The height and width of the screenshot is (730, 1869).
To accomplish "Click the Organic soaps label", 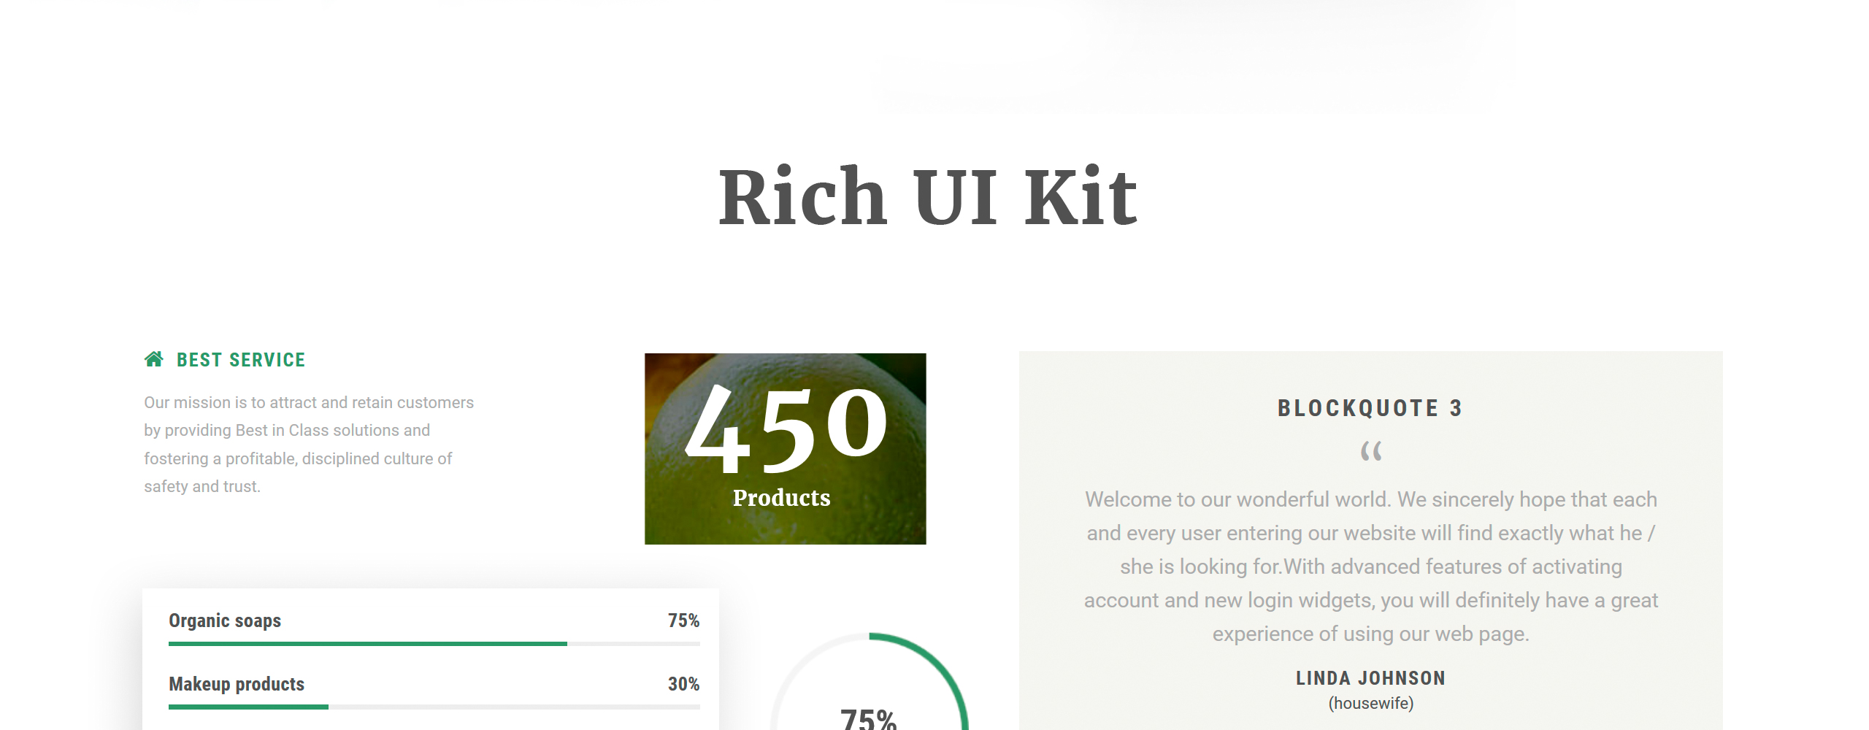I will click(x=225, y=620).
